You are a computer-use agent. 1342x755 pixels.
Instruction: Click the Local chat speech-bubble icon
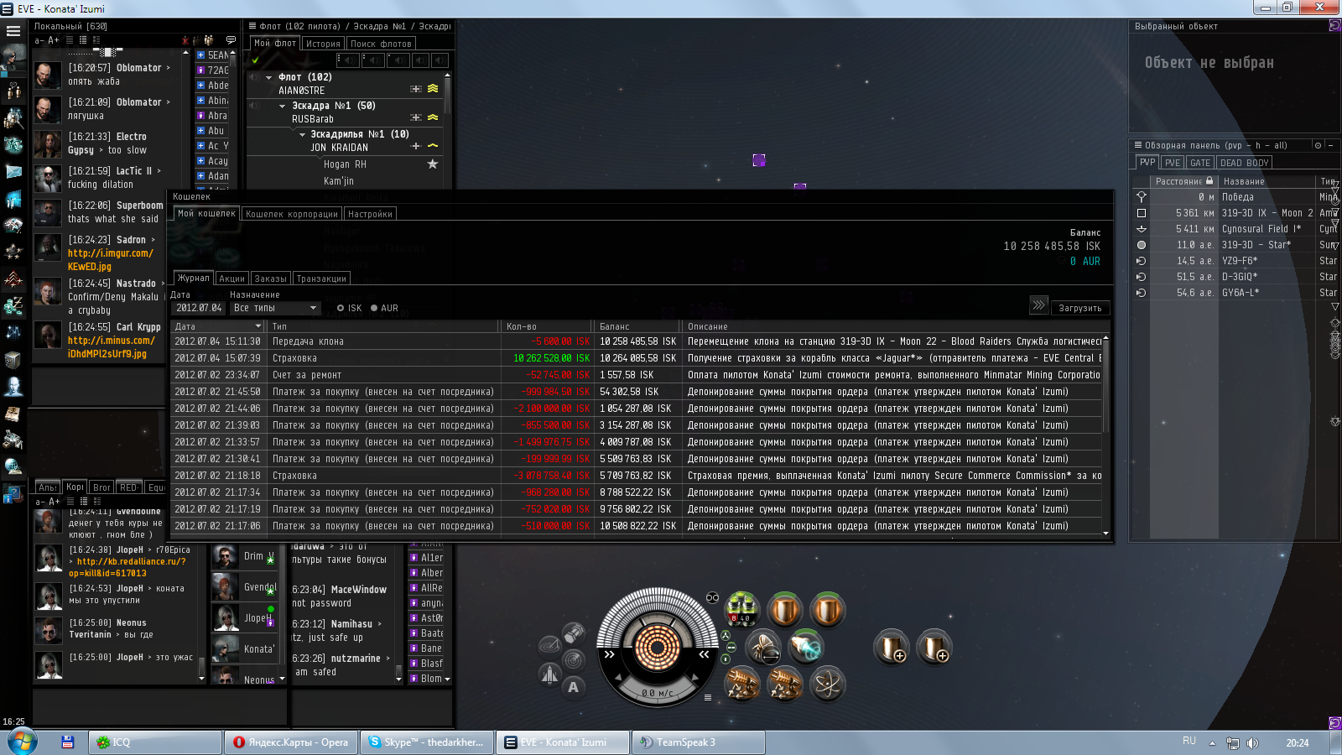[x=231, y=39]
